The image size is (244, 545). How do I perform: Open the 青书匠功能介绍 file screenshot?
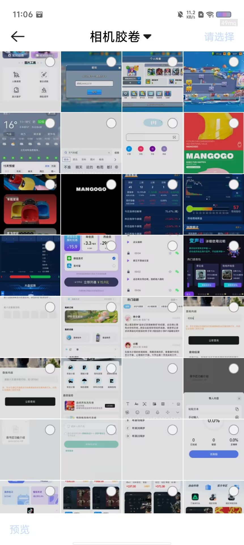click(x=30, y=450)
